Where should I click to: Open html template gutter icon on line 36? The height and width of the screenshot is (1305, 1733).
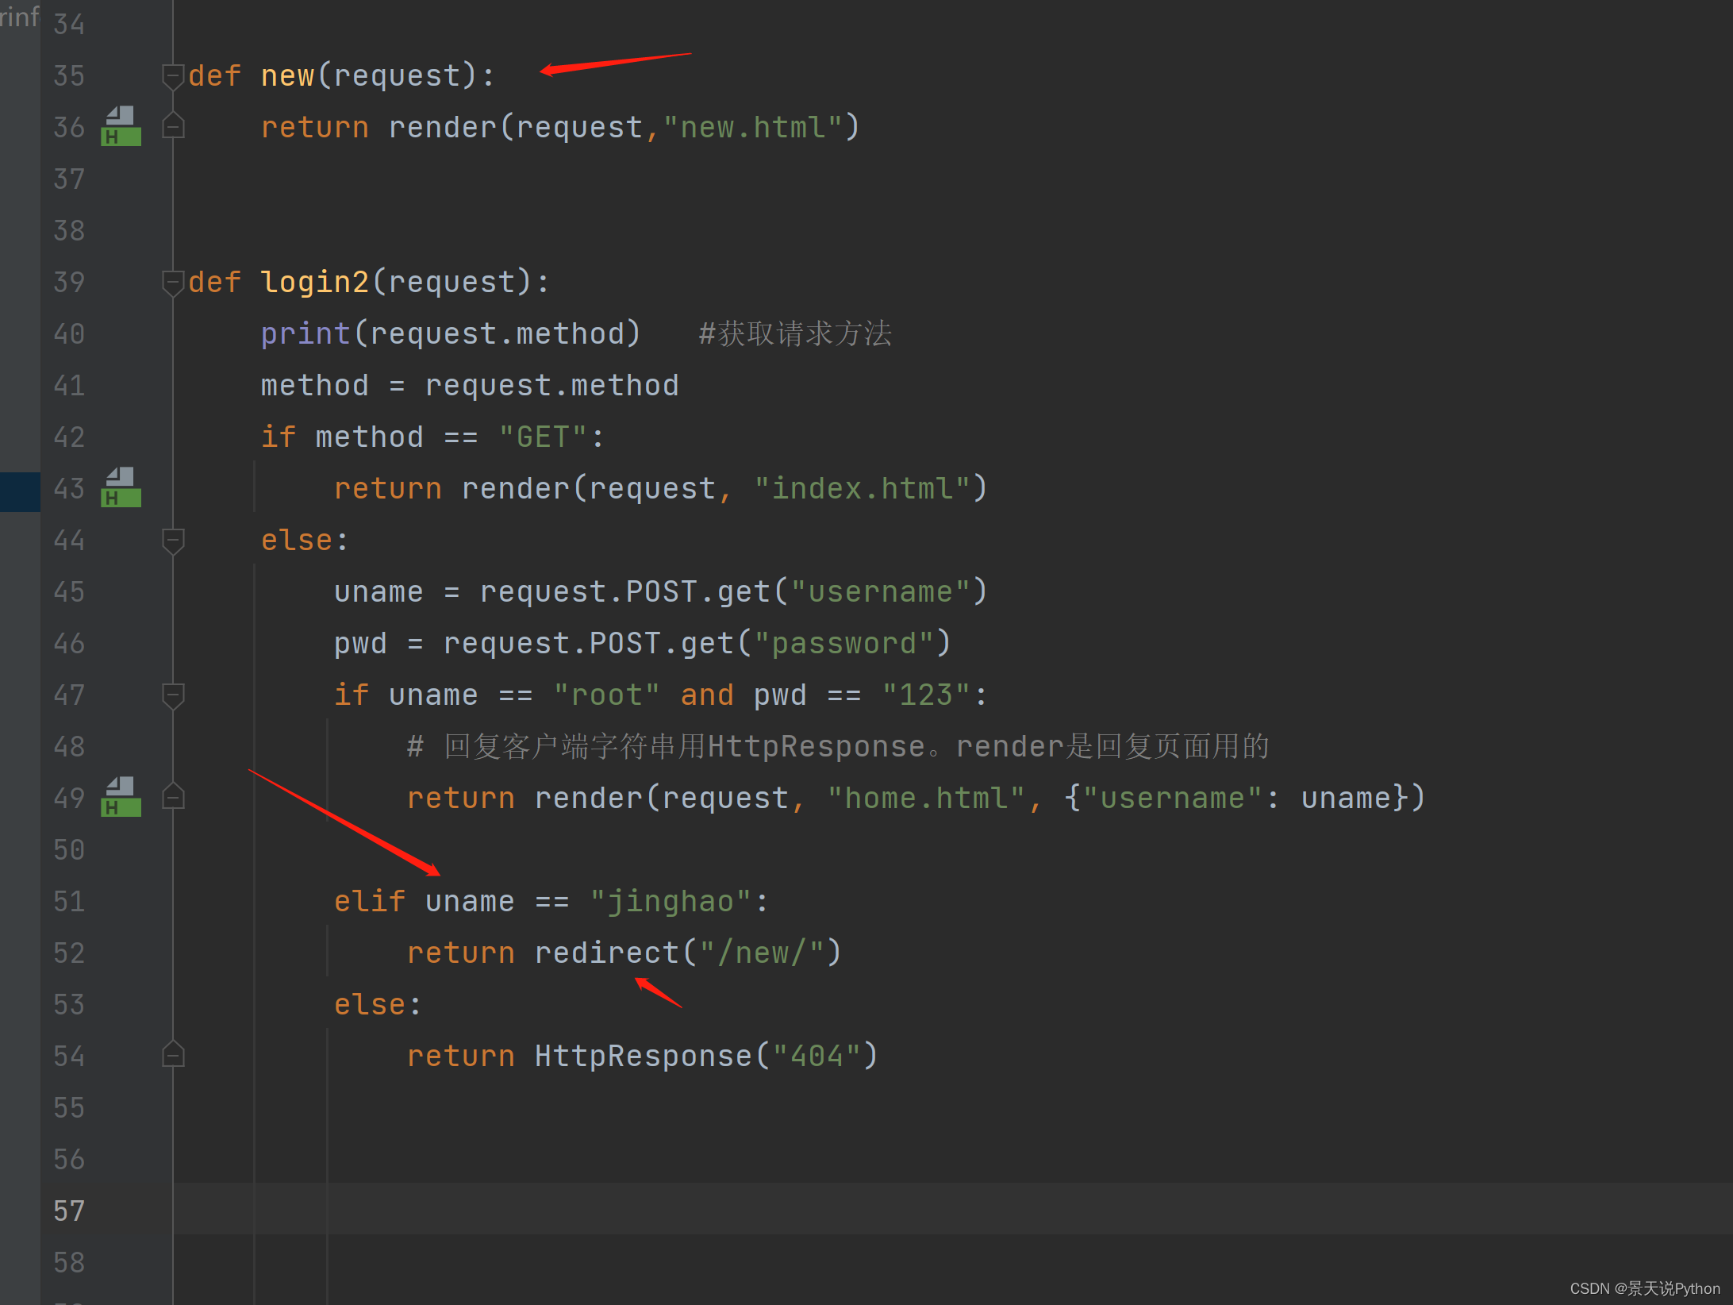click(121, 126)
